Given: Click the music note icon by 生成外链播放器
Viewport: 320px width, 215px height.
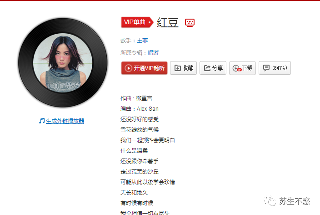Looking at the screenshot, I should [42, 121].
